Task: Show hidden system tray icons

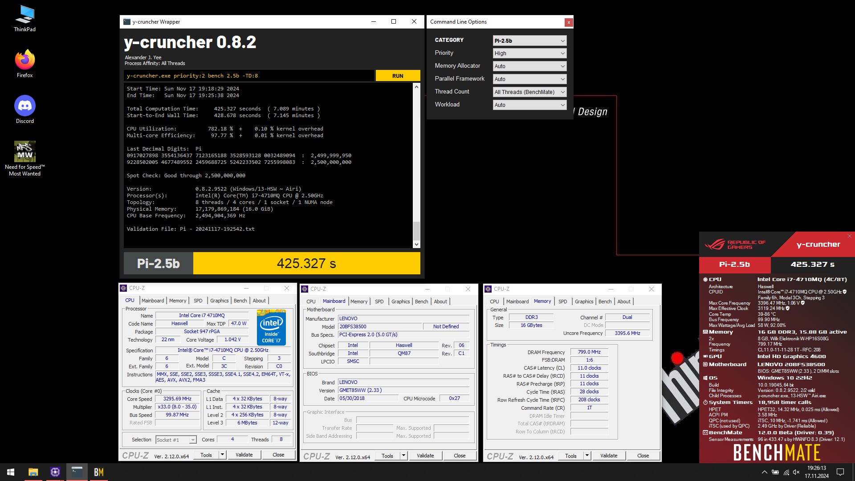Action: pyautogui.click(x=764, y=472)
